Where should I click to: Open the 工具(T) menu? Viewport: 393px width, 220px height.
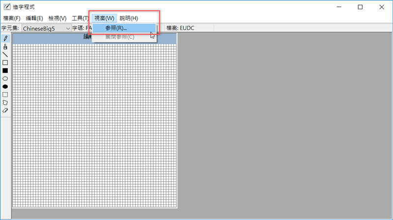[80, 18]
